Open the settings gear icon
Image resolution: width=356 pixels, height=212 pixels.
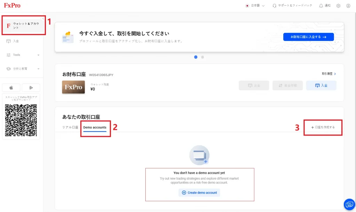(x=338, y=6)
